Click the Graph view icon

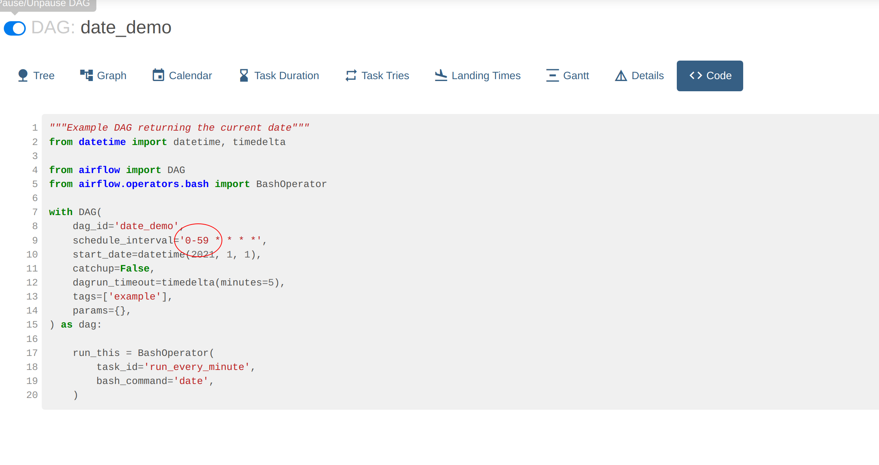click(x=86, y=75)
